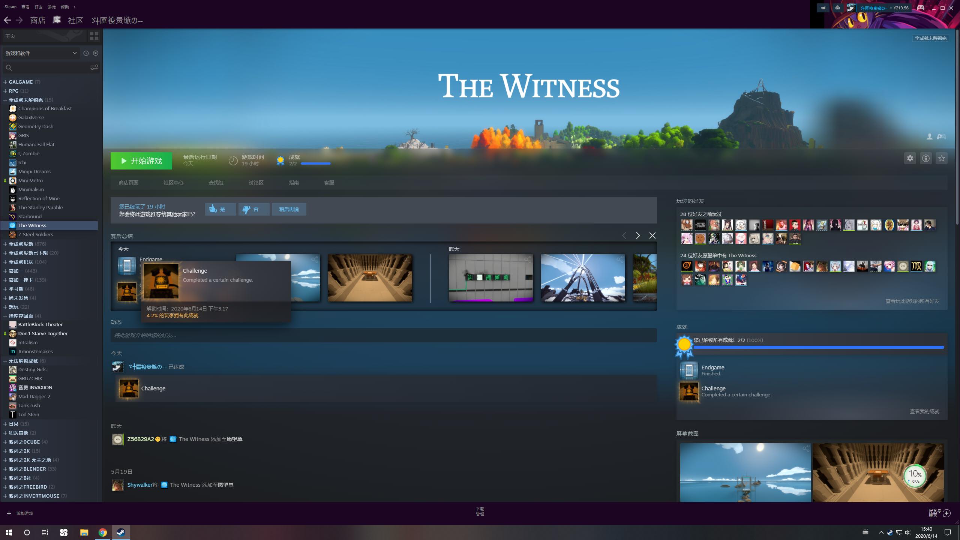Open the game information icon

point(926,158)
